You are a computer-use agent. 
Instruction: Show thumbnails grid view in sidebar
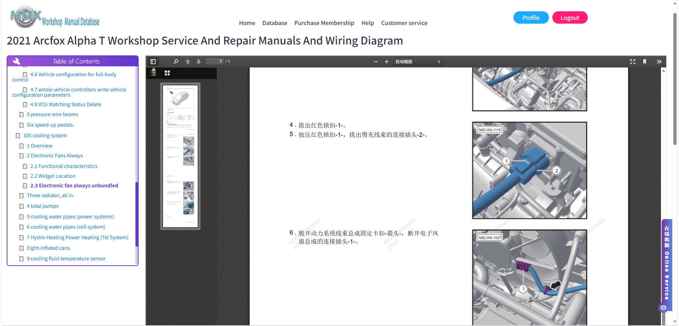tap(167, 73)
